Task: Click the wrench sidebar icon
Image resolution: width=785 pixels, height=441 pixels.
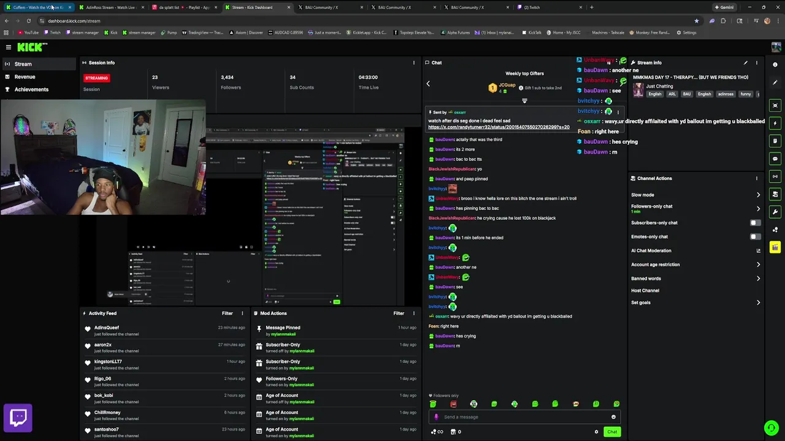Action: click(x=775, y=212)
